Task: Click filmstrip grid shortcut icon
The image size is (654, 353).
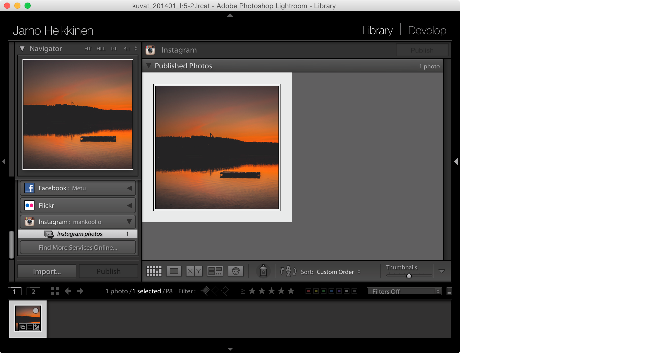Action: click(x=55, y=291)
